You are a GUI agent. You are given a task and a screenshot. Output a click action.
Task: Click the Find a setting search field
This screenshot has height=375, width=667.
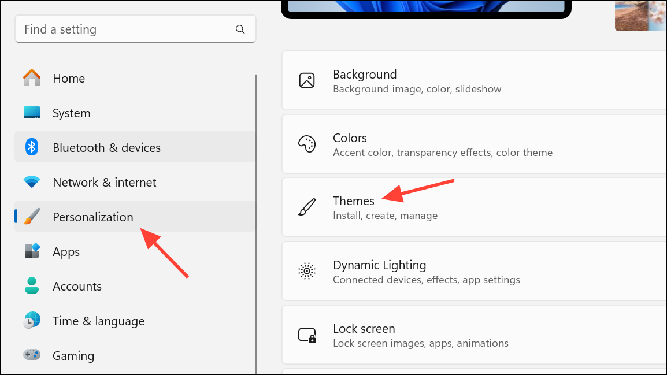(116, 29)
